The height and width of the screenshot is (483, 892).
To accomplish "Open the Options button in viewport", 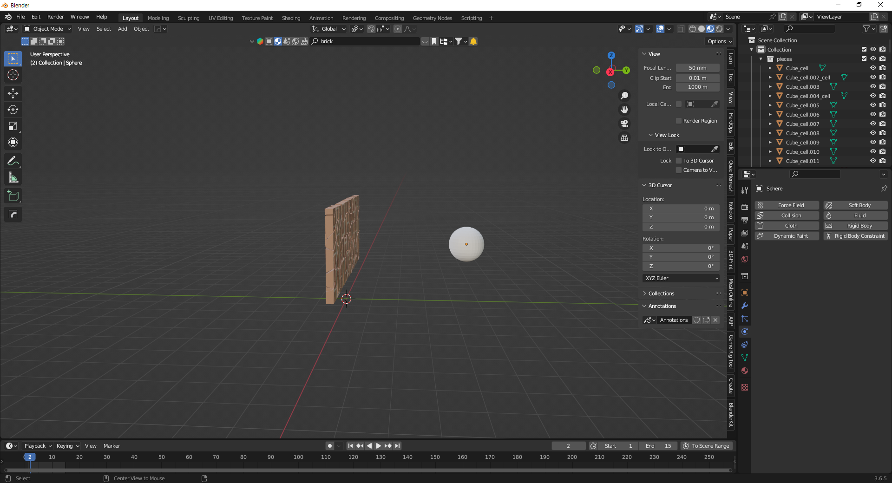I will (x=720, y=41).
